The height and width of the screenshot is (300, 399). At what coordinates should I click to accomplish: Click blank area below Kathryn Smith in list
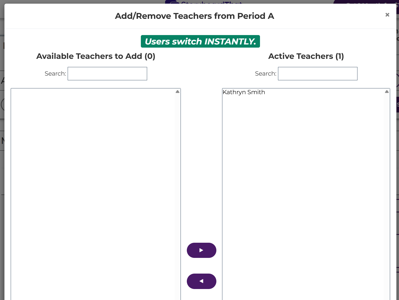(303, 183)
